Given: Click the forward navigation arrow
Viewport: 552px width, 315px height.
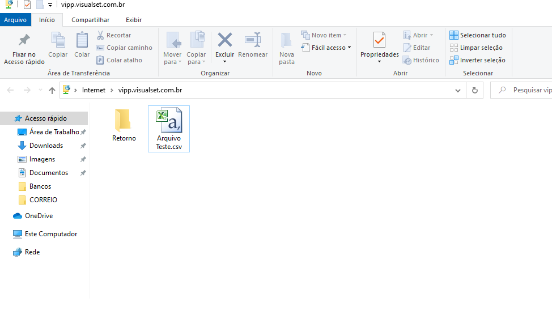Looking at the screenshot, I should 27,90.
